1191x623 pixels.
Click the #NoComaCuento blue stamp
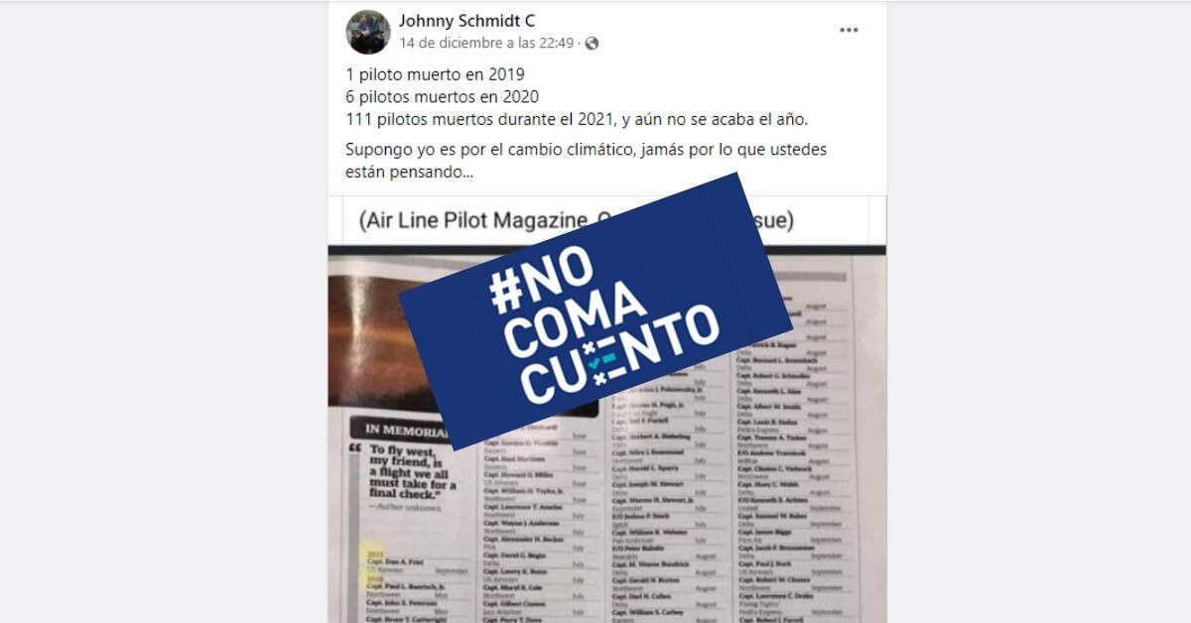click(596, 311)
